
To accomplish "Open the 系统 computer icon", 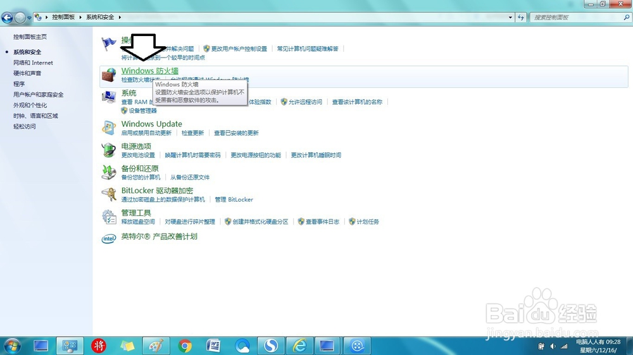I will pyautogui.click(x=109, y=97).
